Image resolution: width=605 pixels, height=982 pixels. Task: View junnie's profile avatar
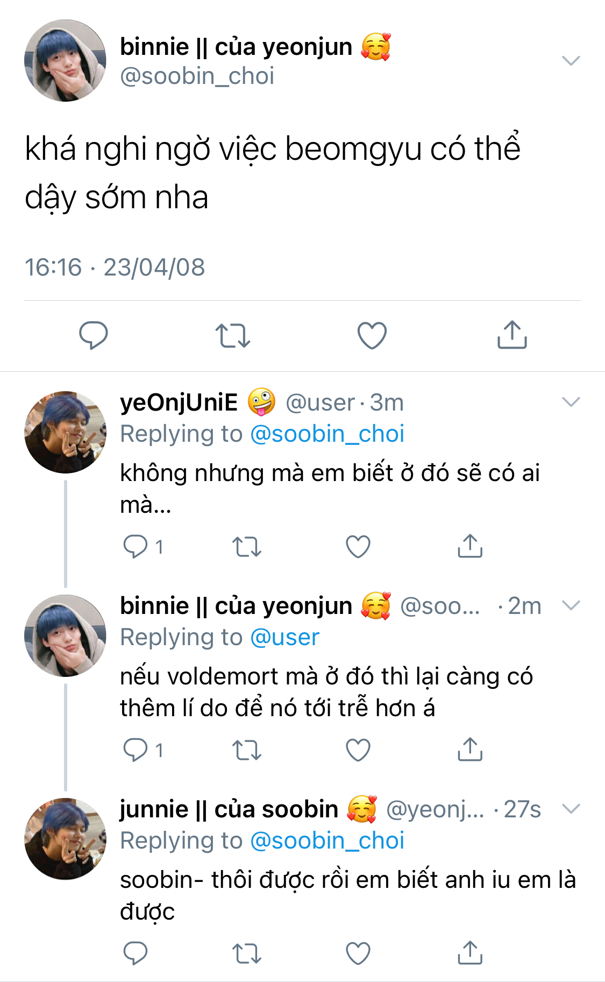(65, 839)
